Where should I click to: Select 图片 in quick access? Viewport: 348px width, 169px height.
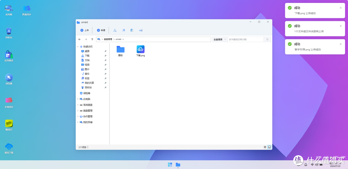[x=85, y=69]
